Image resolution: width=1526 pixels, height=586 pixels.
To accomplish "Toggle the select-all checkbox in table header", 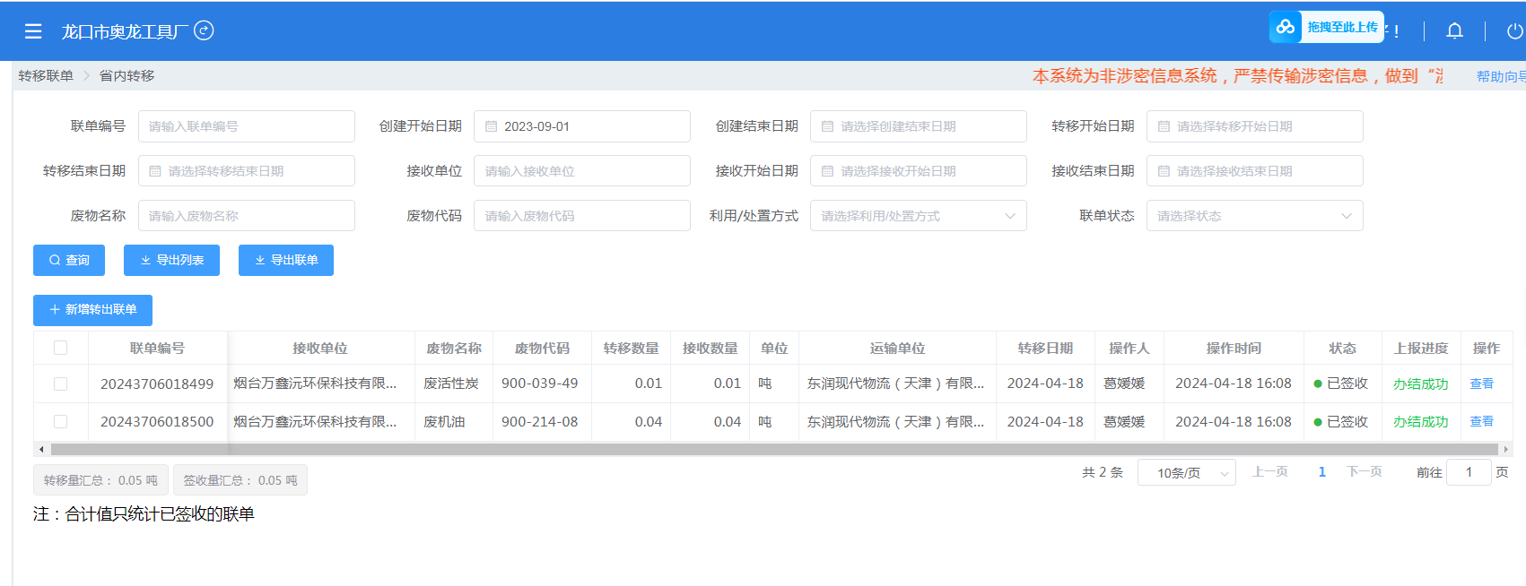I will [x=60, y=348].
